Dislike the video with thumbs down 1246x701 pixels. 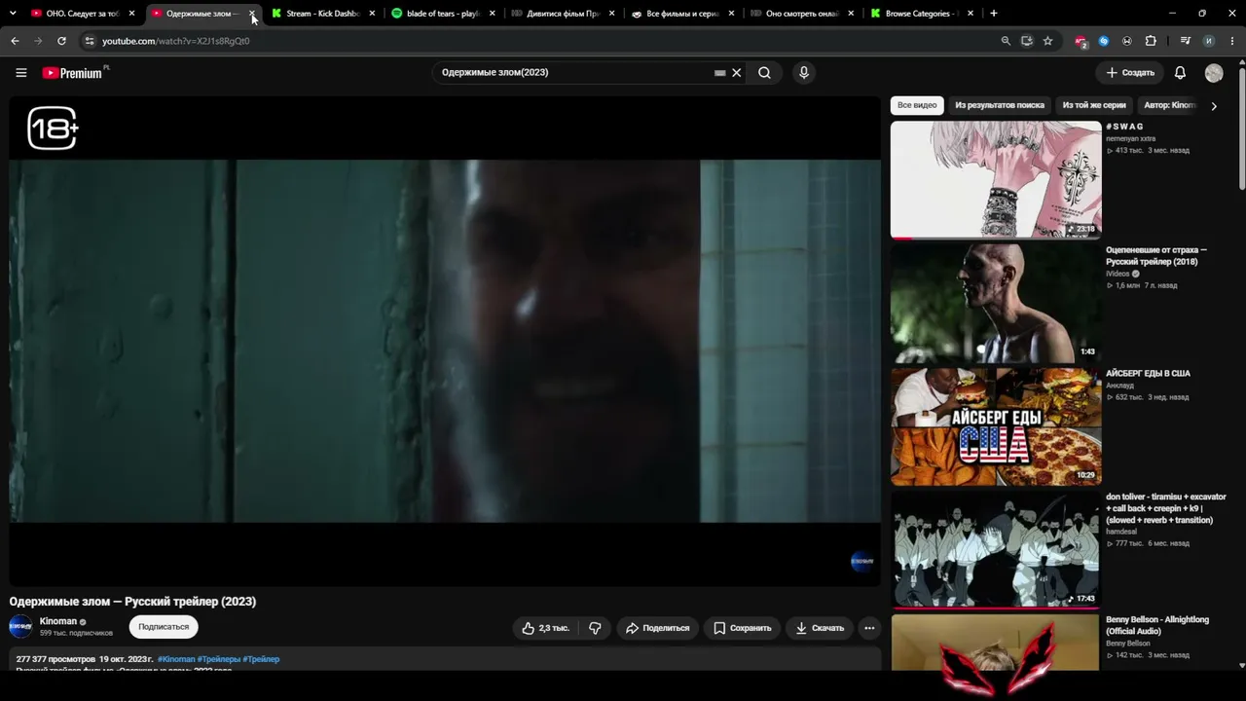click(x=595, y=628)
